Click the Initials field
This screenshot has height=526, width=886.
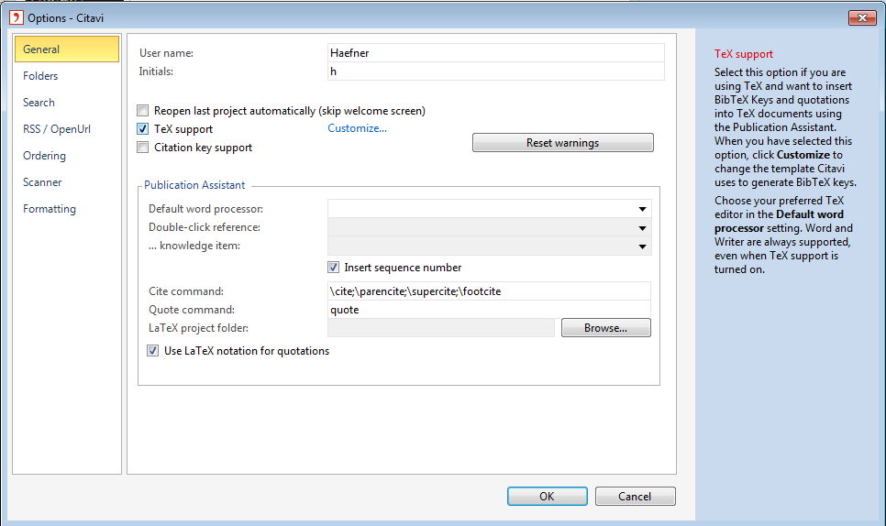click(495, 71)
